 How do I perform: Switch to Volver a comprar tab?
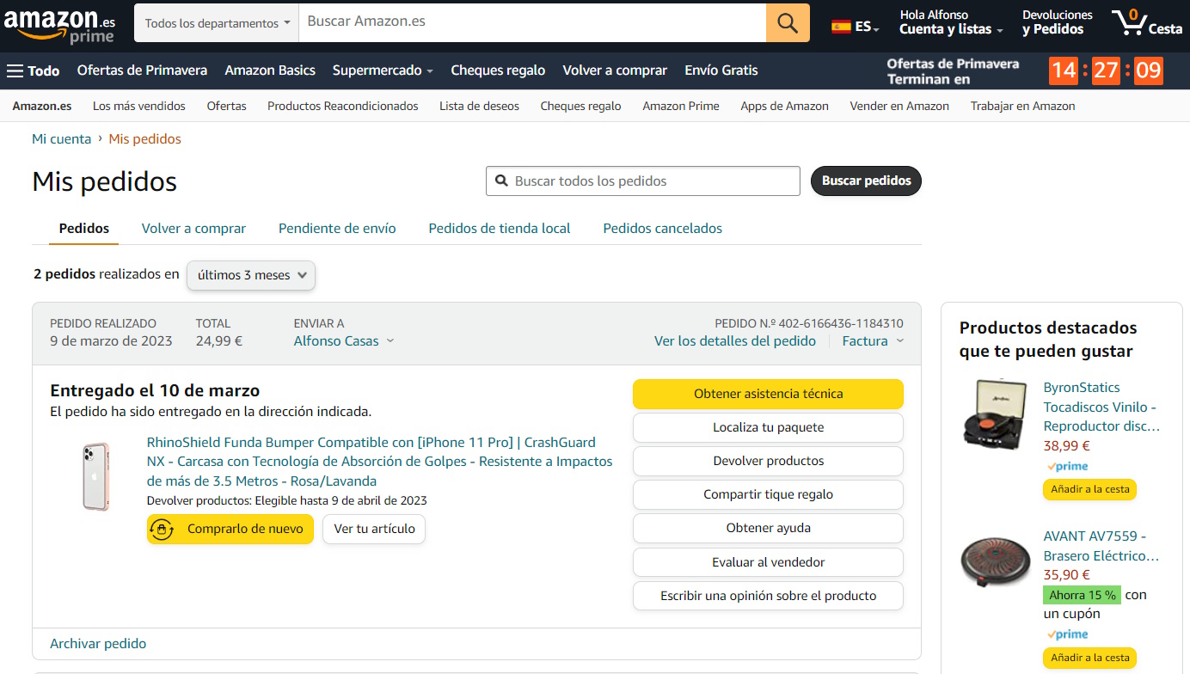(193, 228)
